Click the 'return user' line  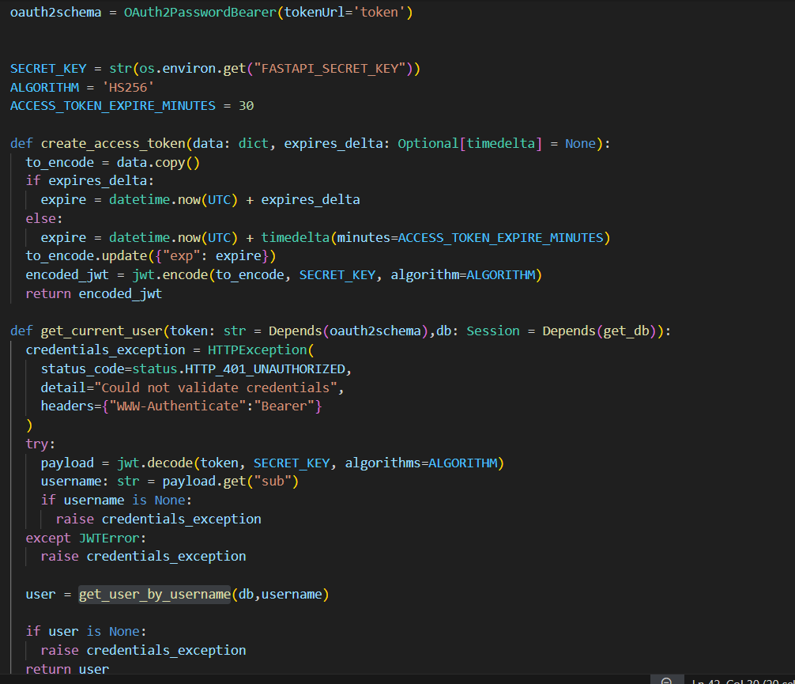[x=67, y=669]
